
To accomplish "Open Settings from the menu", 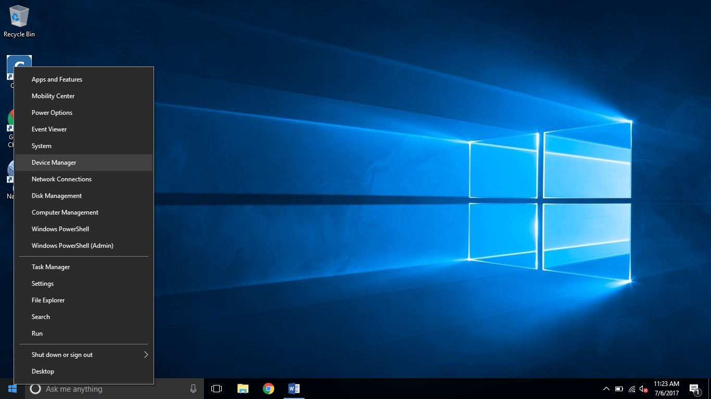I will (x=84, y=284).
